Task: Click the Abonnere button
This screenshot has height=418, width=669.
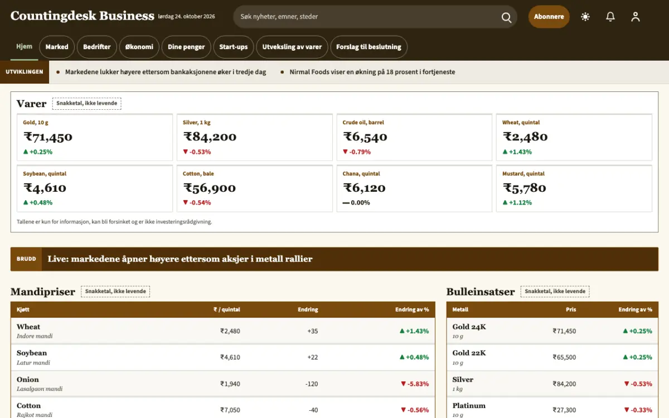Action: point(549,17)
